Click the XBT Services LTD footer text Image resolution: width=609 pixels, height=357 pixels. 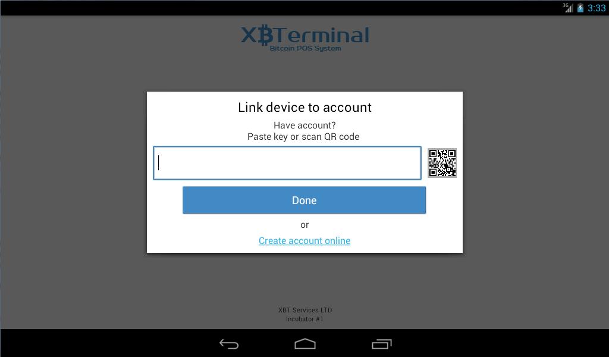pyautogui.click(x=305, y=310)
